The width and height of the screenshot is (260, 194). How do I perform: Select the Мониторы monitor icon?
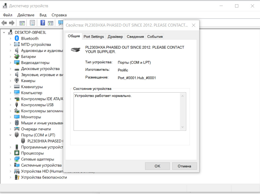tap(17, 117)
